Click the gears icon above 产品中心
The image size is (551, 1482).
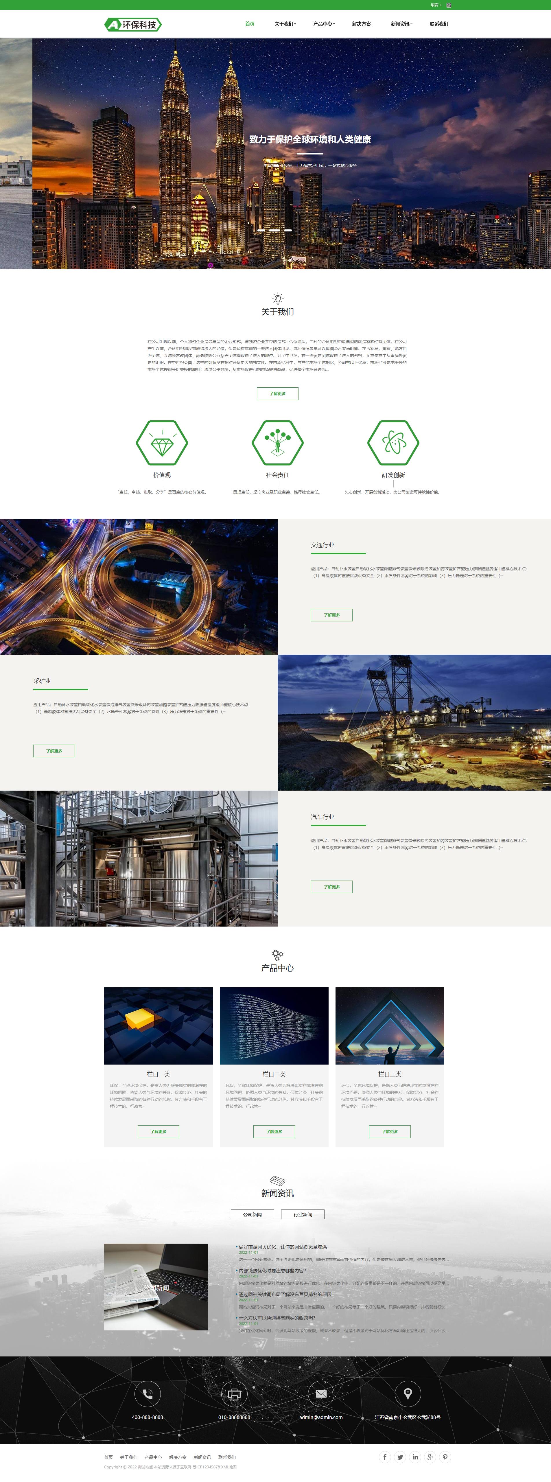[x=278, y=955]
